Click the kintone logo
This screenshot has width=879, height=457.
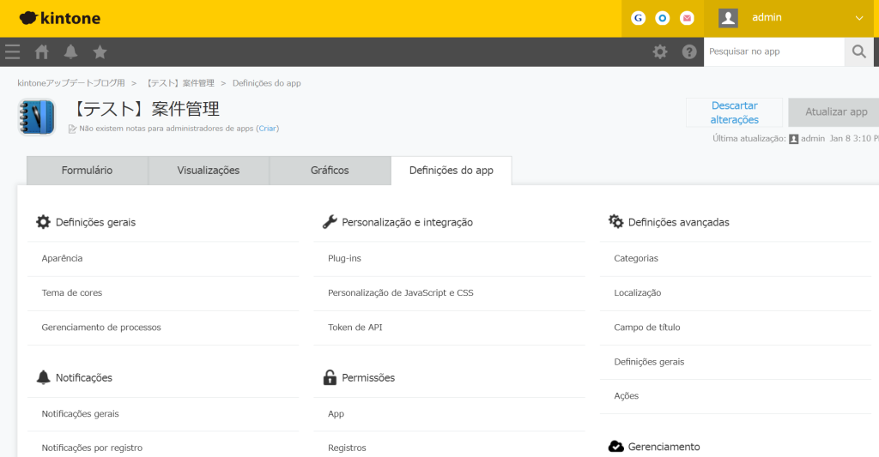[60, 18]
